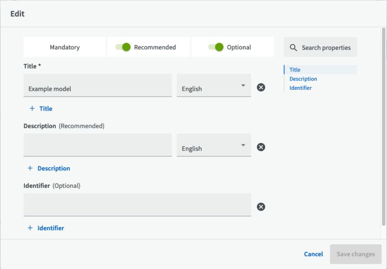
Task: Open the Description language dropdown
Action: tap(214, 146)
